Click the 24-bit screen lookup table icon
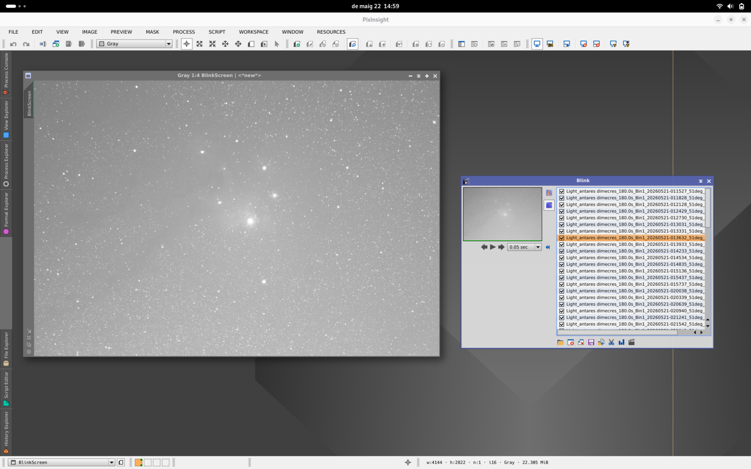Image resolution: width=751 pixels, height=469 pixels. (x=550, y=44)
